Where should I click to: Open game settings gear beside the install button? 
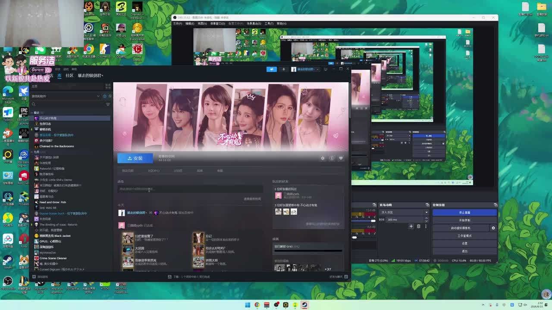click(x=323, y=158)
